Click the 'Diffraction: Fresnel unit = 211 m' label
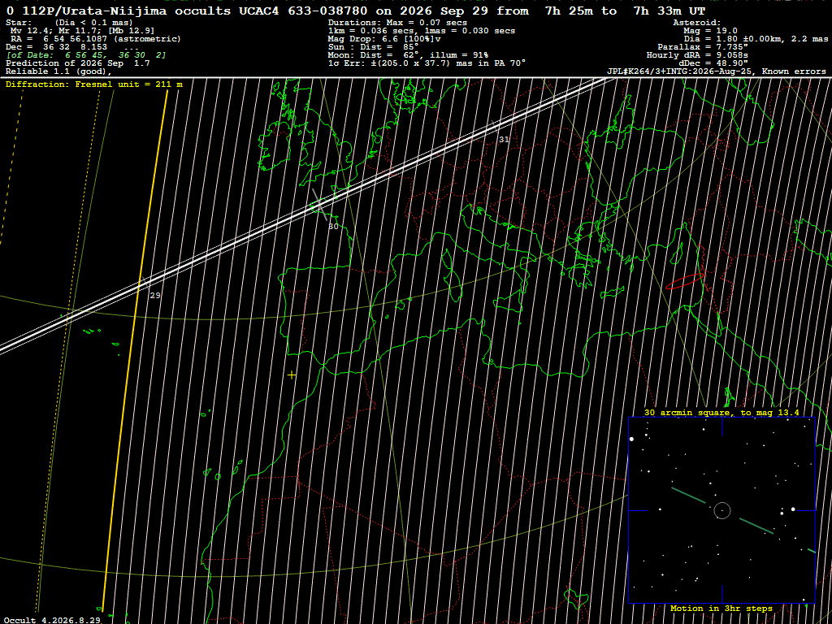832x624 pixels. (x=94, y=84)
